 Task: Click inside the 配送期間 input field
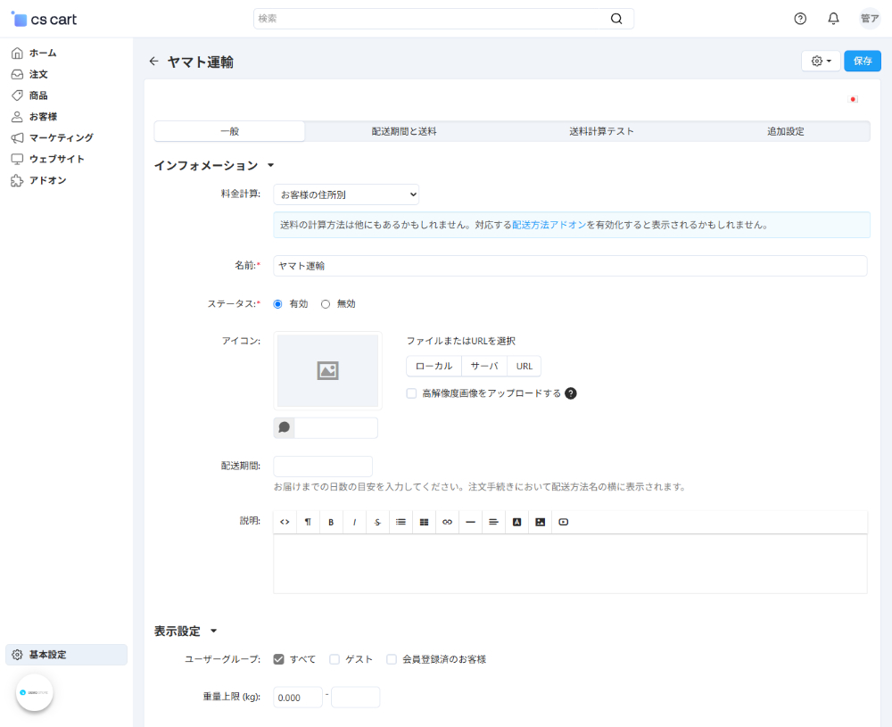pyautogui.click(x=323, y=466)
